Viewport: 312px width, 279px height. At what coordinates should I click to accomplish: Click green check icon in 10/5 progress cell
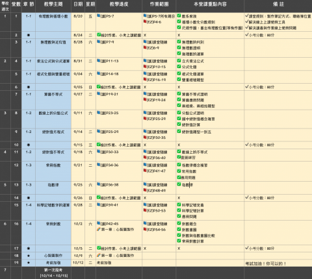point(99,248)
